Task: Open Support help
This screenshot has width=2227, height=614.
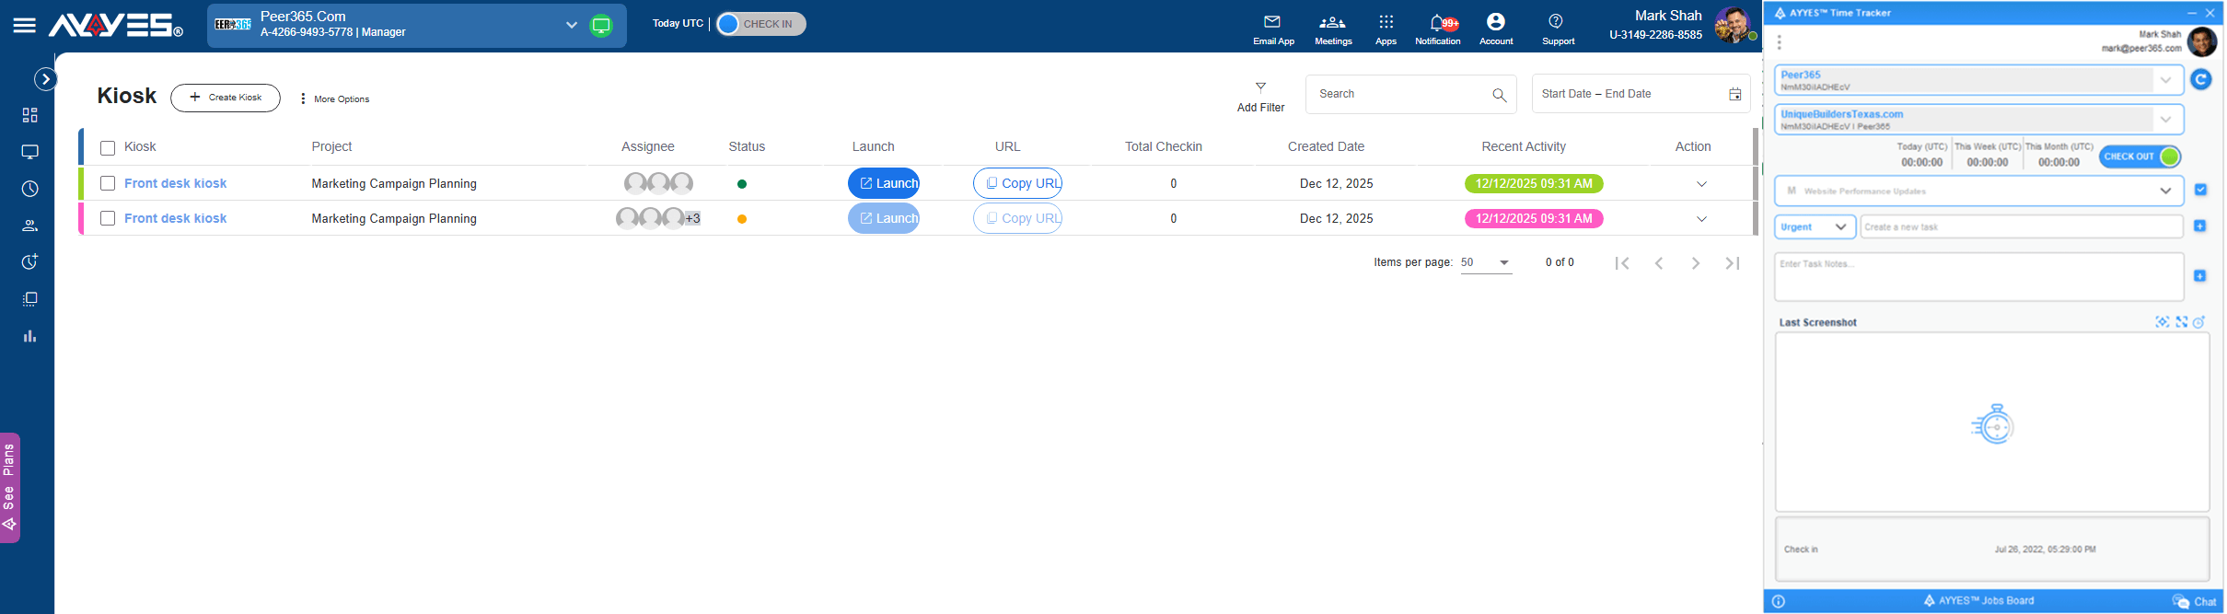Action: 1558,30
